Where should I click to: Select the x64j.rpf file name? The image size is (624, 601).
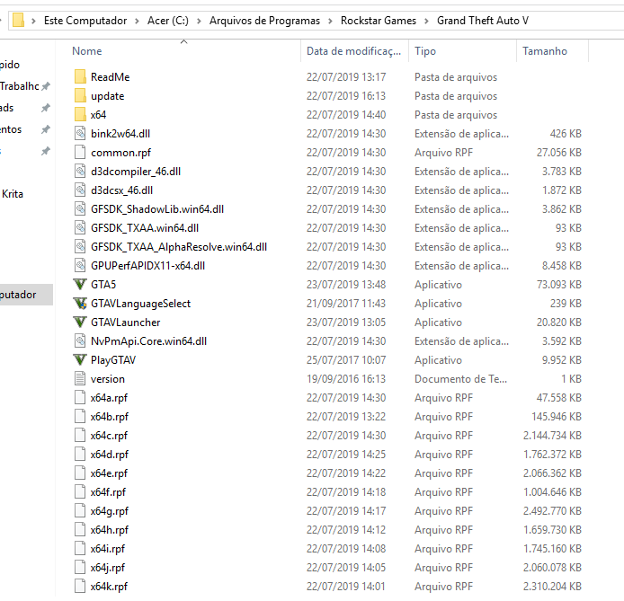tap(108, 568)
